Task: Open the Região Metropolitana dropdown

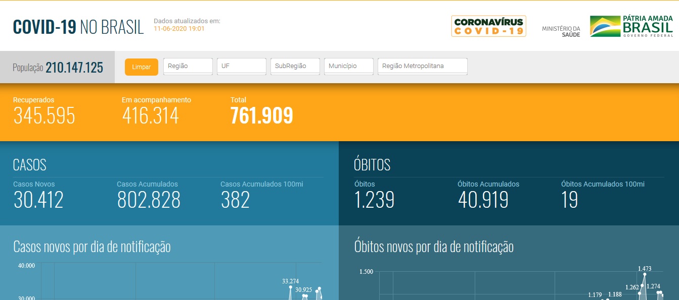Action: pyautogui.click(x=422, y=66)
